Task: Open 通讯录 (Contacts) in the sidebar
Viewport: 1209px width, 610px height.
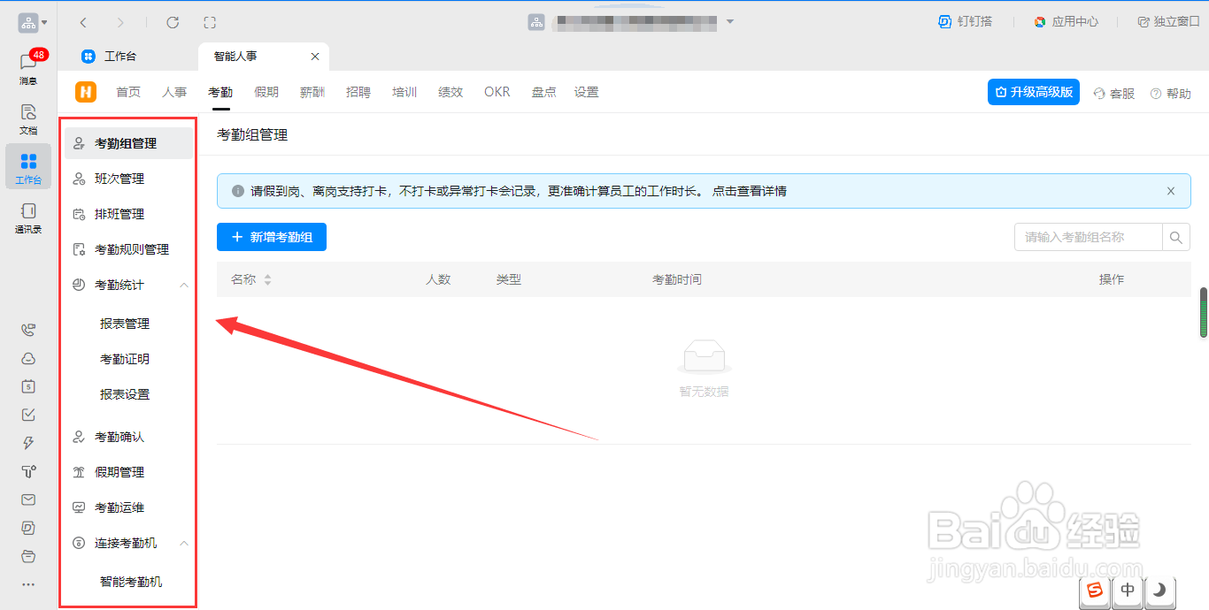Action: coord(27,217)
